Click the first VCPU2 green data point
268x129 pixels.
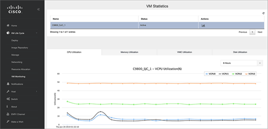(x=68, y=101)
